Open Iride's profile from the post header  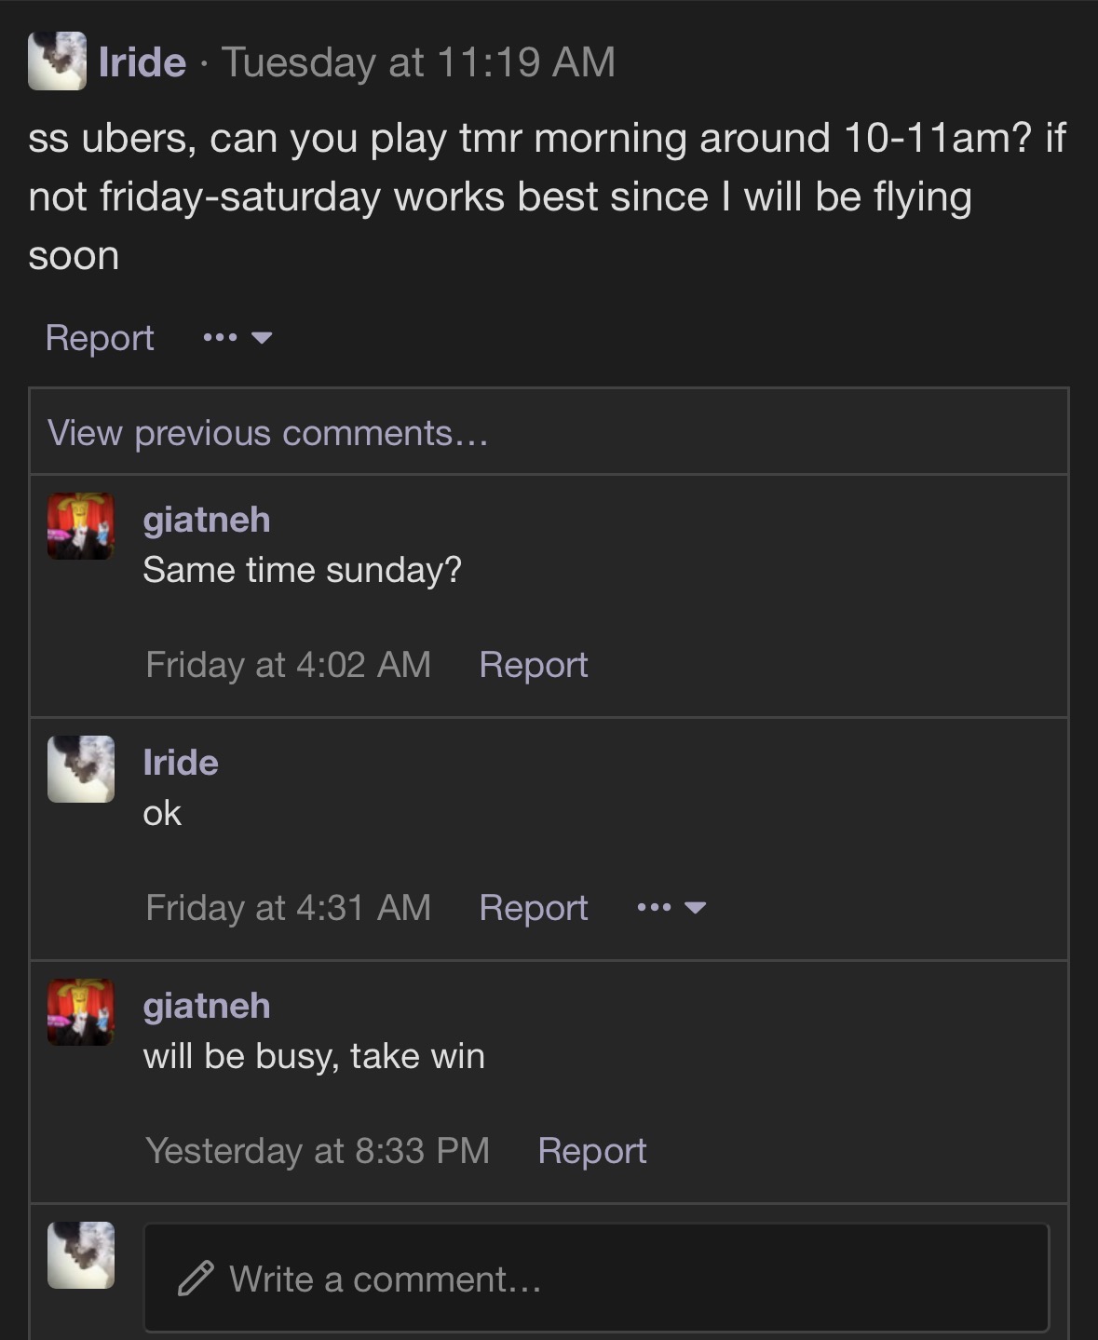click(x=142, y=62)
